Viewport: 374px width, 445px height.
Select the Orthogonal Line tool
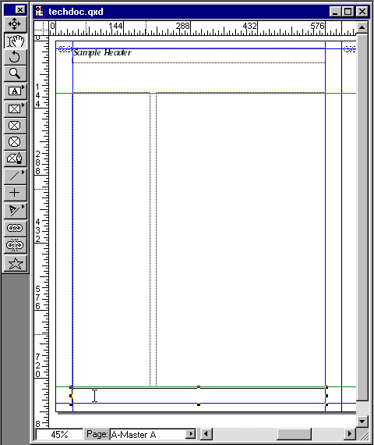pos(16,193)
